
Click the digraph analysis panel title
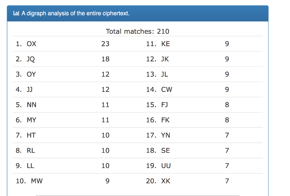75,13
